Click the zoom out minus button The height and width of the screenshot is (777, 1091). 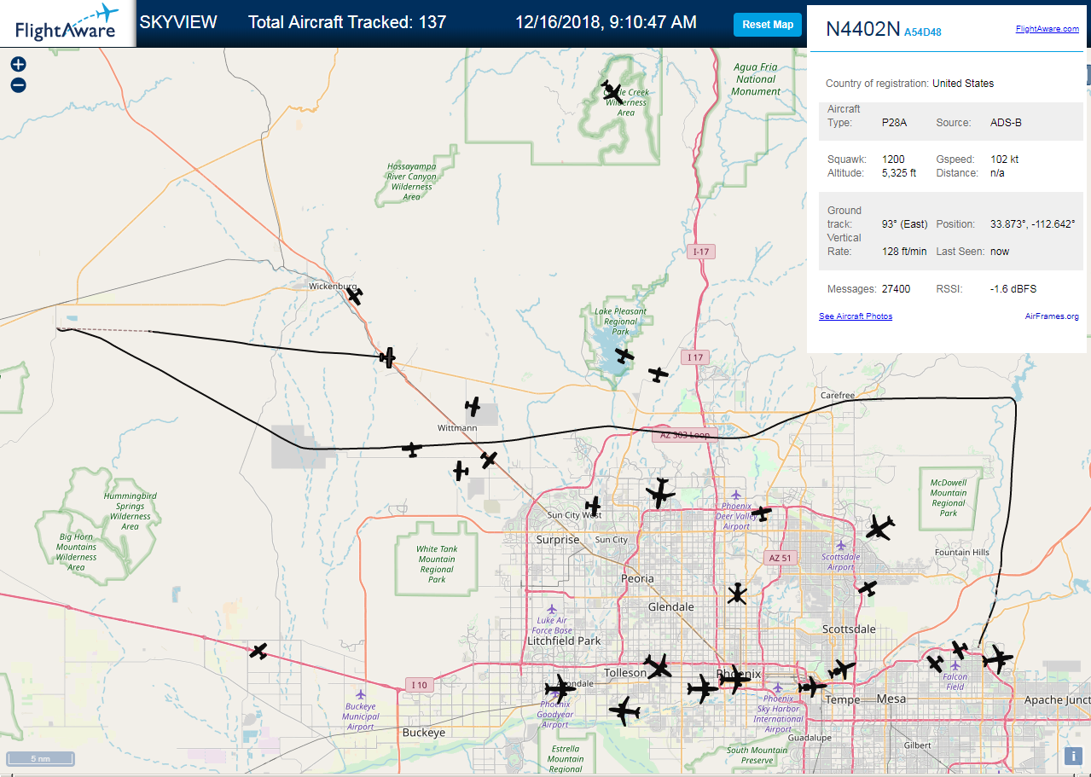click(18, 85)
